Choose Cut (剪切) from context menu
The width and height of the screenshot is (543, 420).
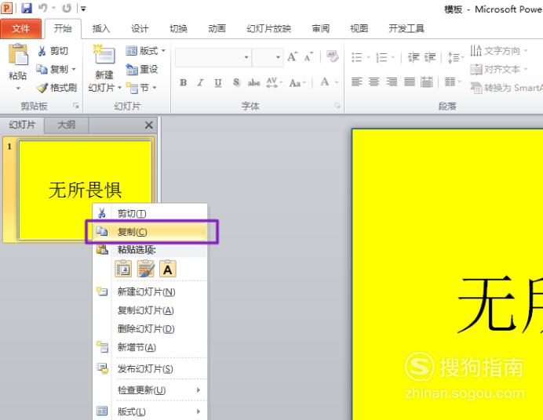click(150, 214)
